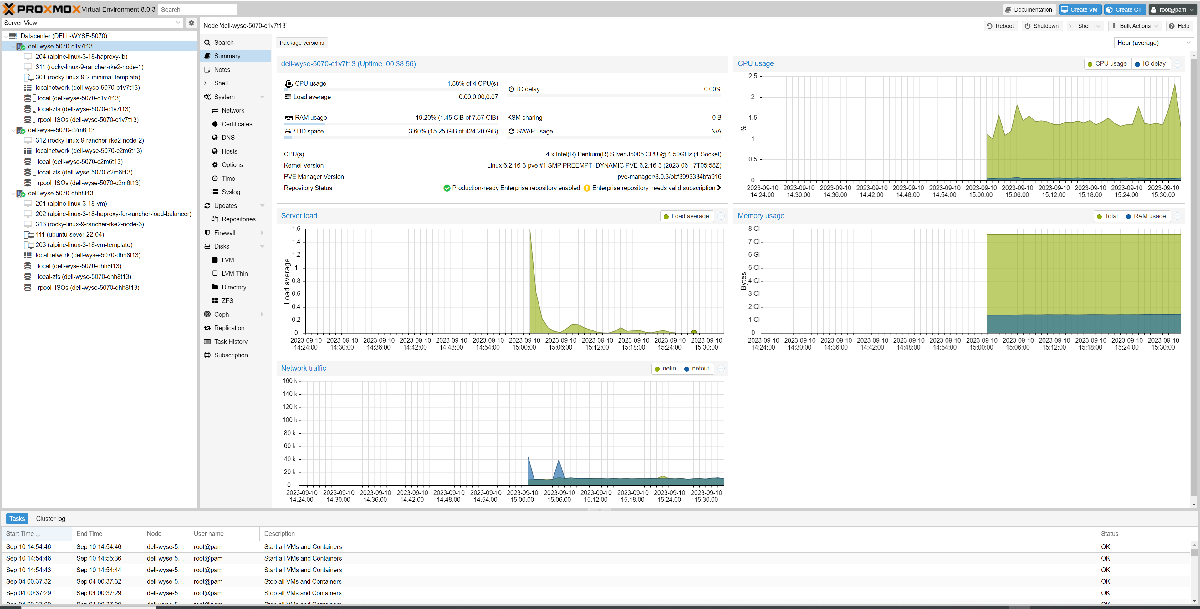Click the Firewall shield icon
Image resolution: width=1200 pixels, height=609 pixels.
pyautogui.click(x=207, y=233)
